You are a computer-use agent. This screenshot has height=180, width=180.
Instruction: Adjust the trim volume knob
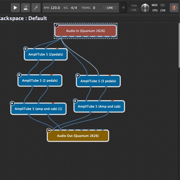pyautogui.click(x=145, y=8)
